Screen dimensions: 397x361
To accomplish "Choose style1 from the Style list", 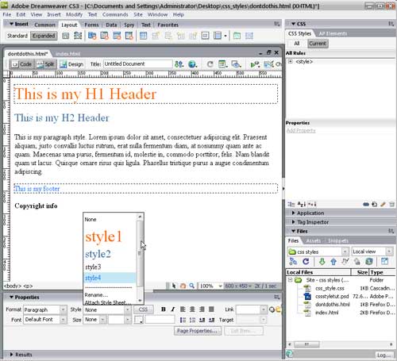I will tap(103, 236).
